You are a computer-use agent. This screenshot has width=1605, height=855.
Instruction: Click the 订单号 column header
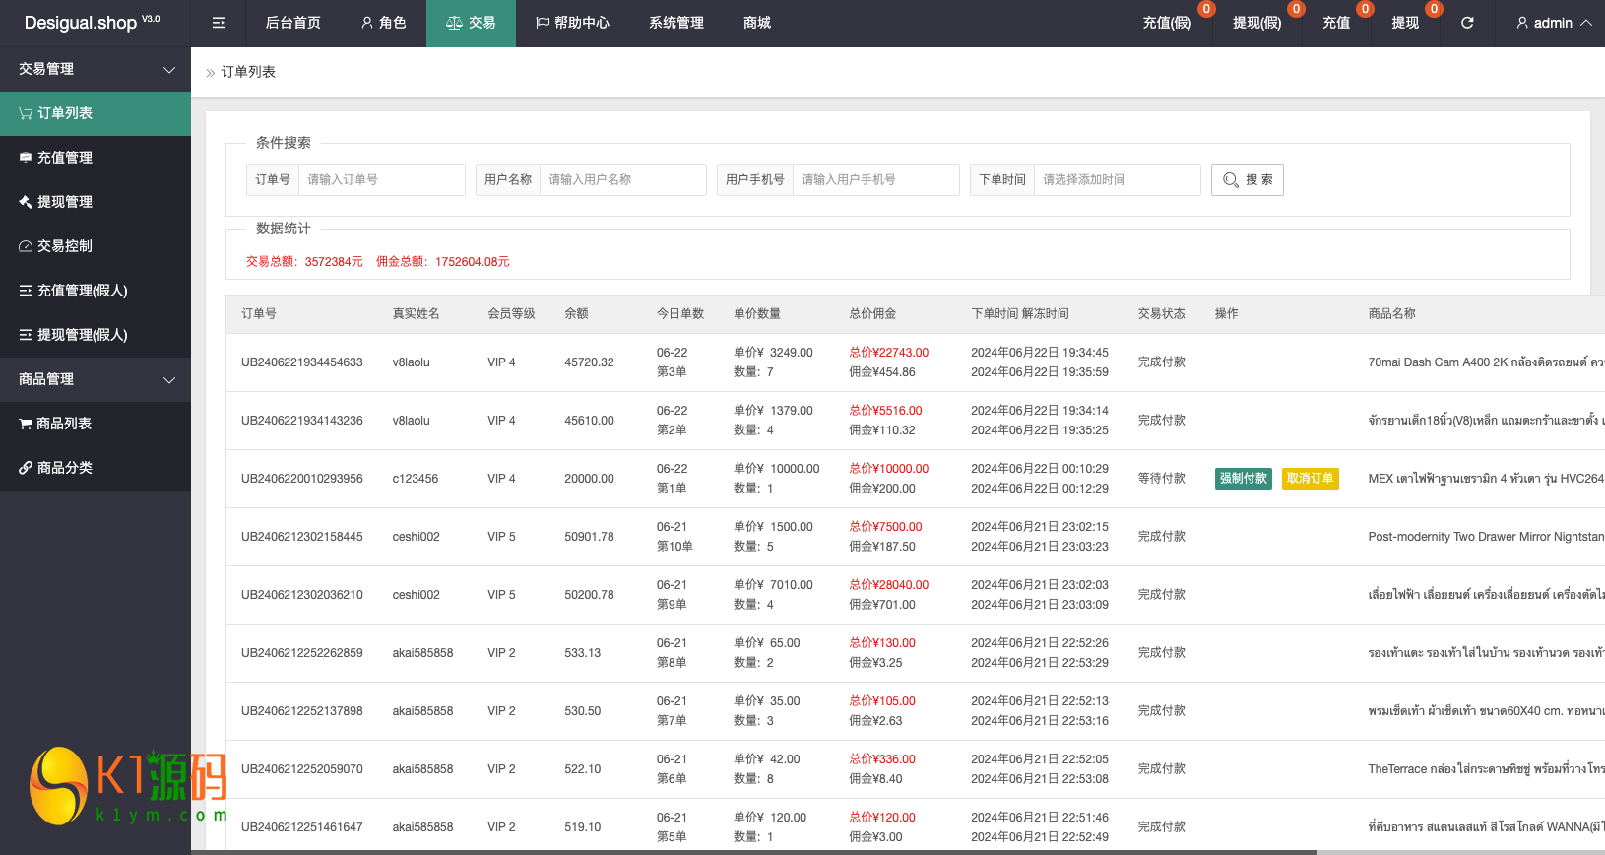pyautogui.click(x=259, y=314)
